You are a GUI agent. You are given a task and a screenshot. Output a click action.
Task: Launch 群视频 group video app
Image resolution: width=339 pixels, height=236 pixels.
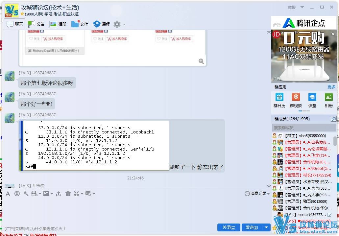[296, 100]
